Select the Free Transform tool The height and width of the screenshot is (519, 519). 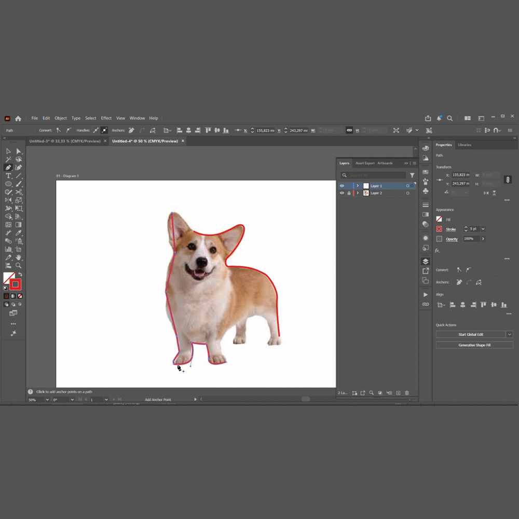(x=19, y=208)
